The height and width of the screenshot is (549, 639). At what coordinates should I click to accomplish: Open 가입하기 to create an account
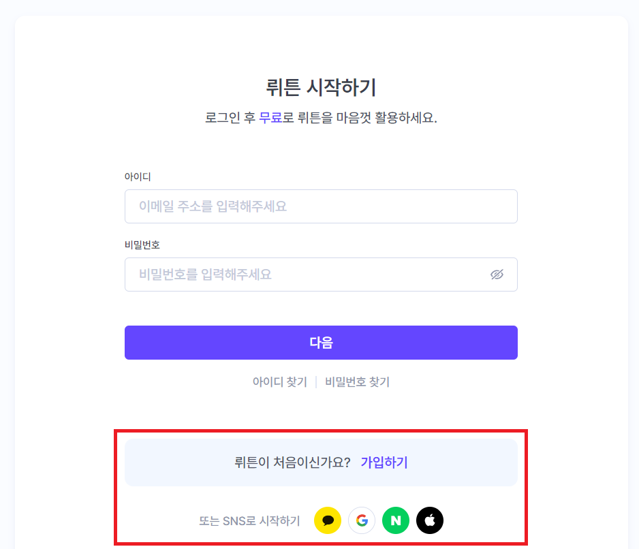pyautogui.click(x=384, y=462)
